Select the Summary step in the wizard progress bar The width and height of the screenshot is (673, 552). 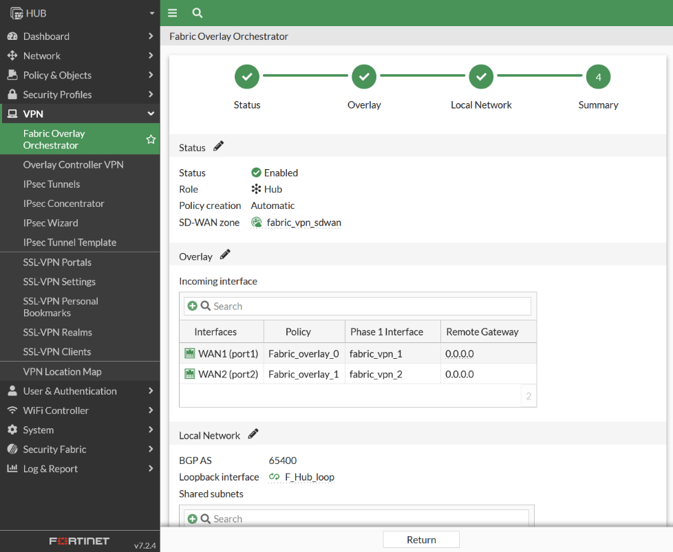pyautogui.click(x=598, y=76)
